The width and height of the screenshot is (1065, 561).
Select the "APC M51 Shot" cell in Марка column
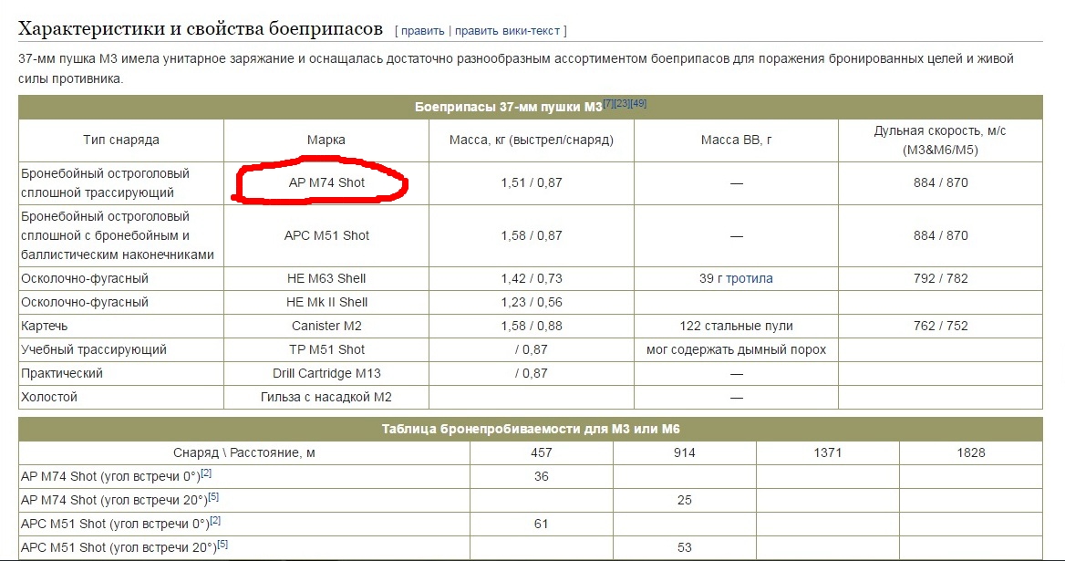pos(326,235)
